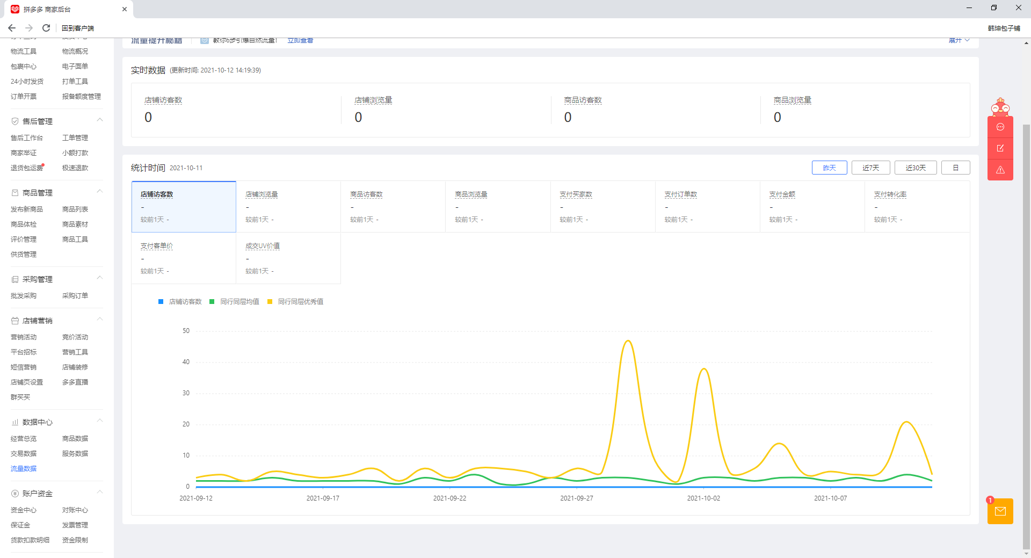Click the 数据中心 bar chart icon
This screenshot has width=1031, height=558.
tap(15, 422)
